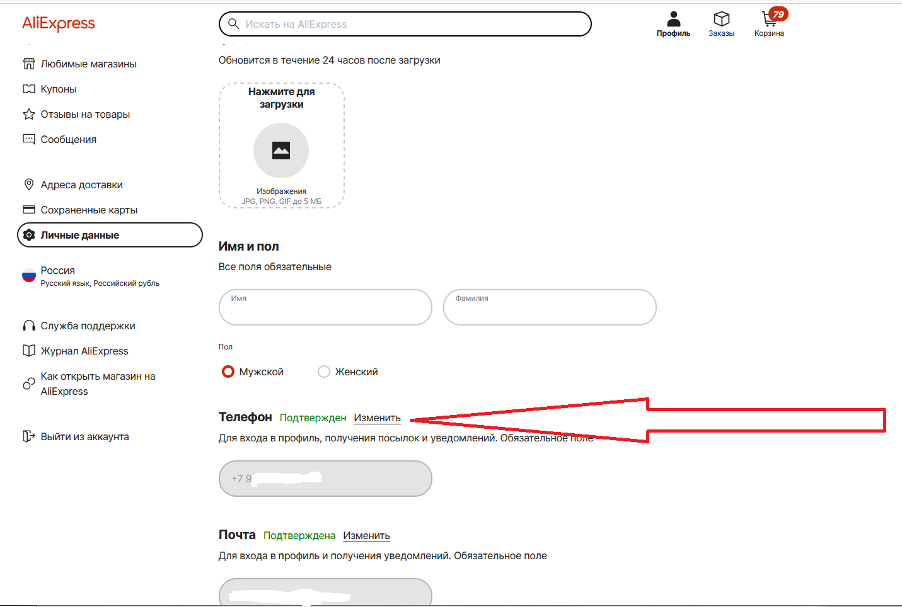Click the Служба поддержки headset icon

click(x=29, y=326)
